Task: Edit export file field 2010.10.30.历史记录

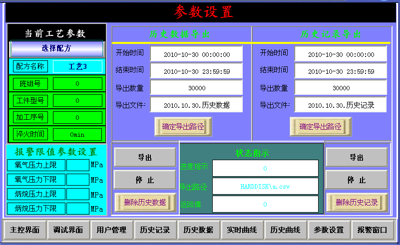Action: (341, 104)
